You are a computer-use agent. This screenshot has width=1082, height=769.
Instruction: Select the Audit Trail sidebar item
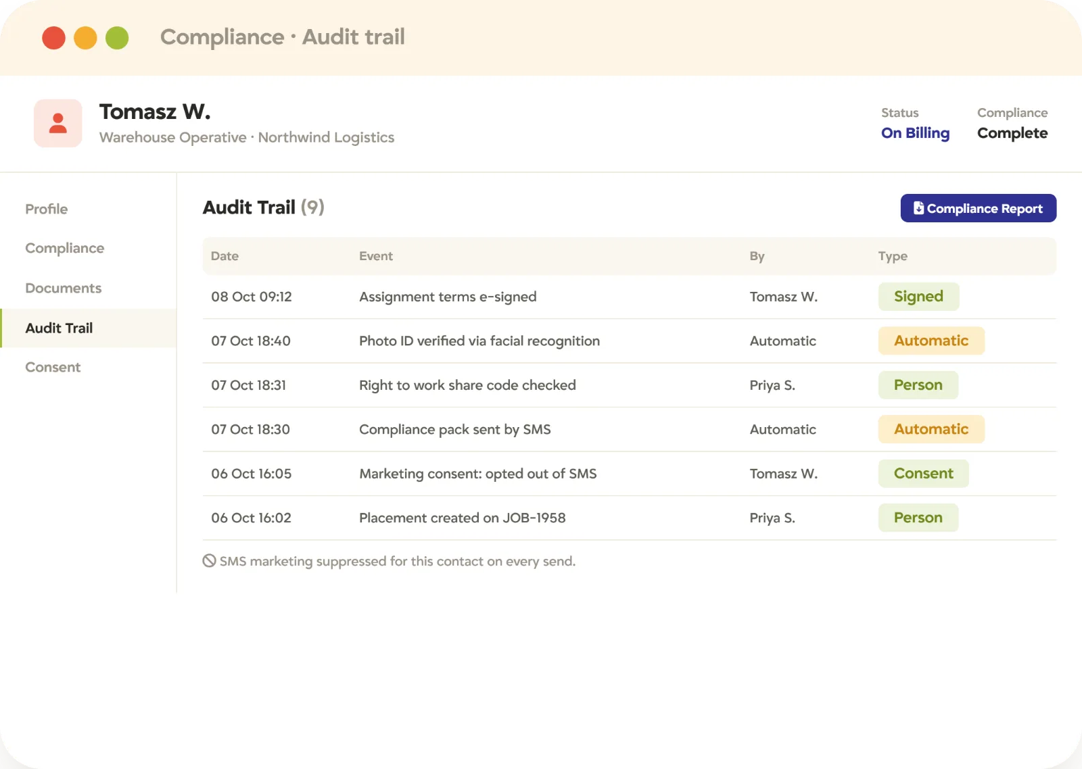(x=89, y=328)
